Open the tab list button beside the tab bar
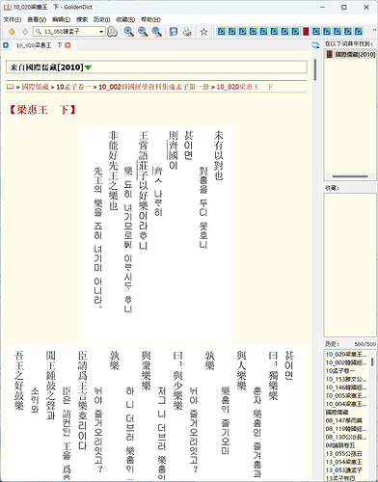 point(315,45)
